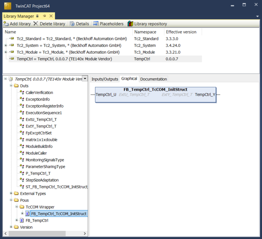Close the Library Manager tab
The width and height of the screenshot is (262, 239).
pos(51,16)
